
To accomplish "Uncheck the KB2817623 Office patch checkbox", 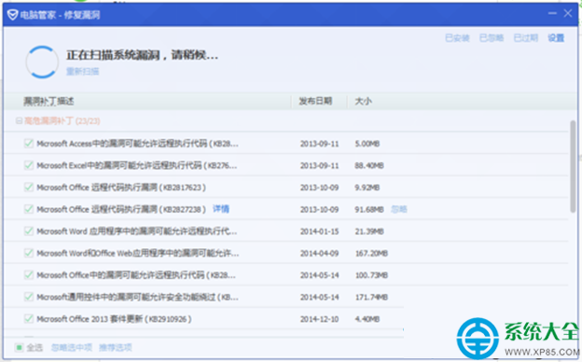I will click(x=29, y=188).
